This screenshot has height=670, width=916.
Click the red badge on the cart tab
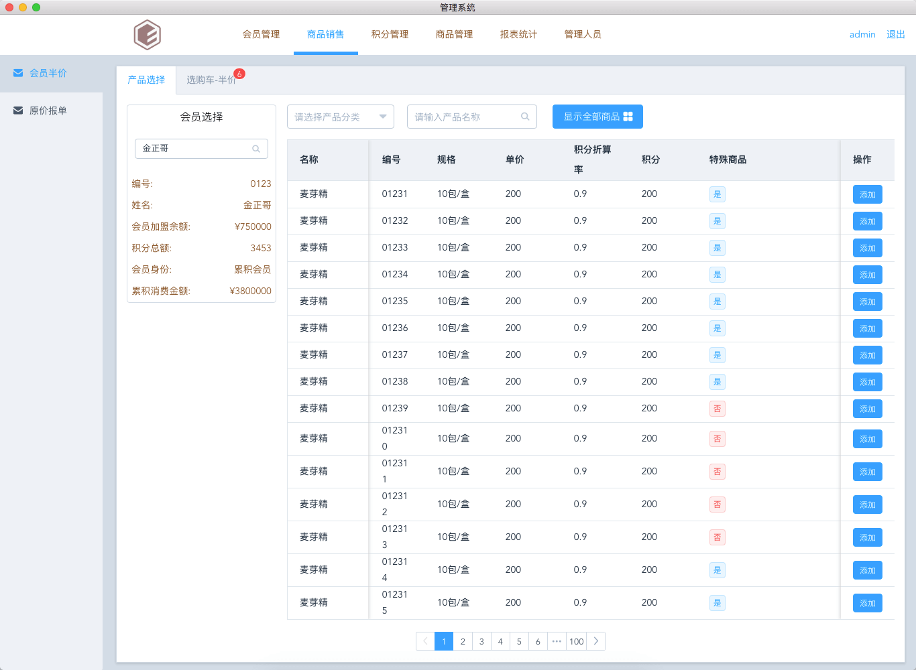pyautogui.click(x=239, y=74)
